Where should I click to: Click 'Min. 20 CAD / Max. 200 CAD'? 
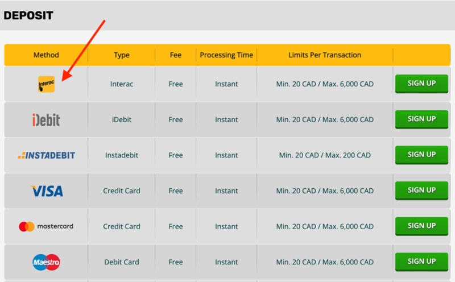(325, 155)
